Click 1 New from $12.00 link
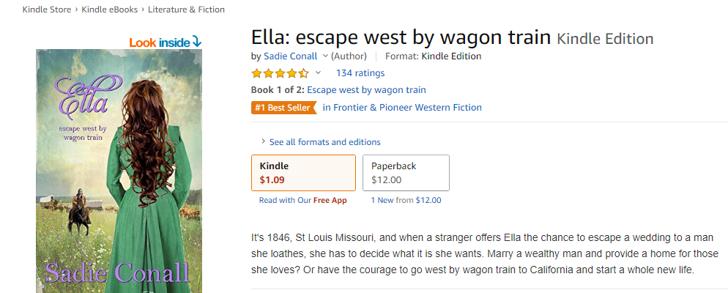This screenshot has width=728, height=293. pyautogui.click(x=406, y=201)
